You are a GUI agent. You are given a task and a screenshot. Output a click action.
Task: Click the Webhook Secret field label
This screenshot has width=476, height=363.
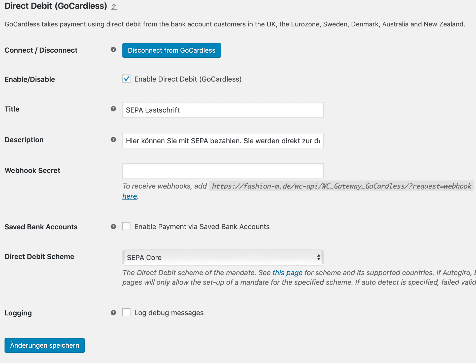32,170
